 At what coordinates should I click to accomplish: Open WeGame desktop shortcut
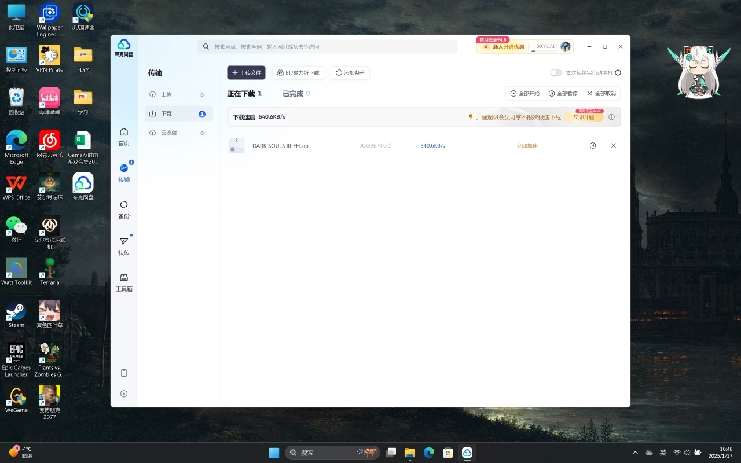pos(16,399)
